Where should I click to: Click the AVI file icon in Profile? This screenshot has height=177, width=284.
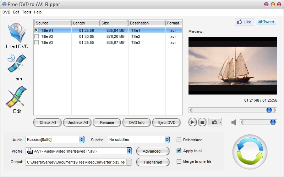(30, 151)
